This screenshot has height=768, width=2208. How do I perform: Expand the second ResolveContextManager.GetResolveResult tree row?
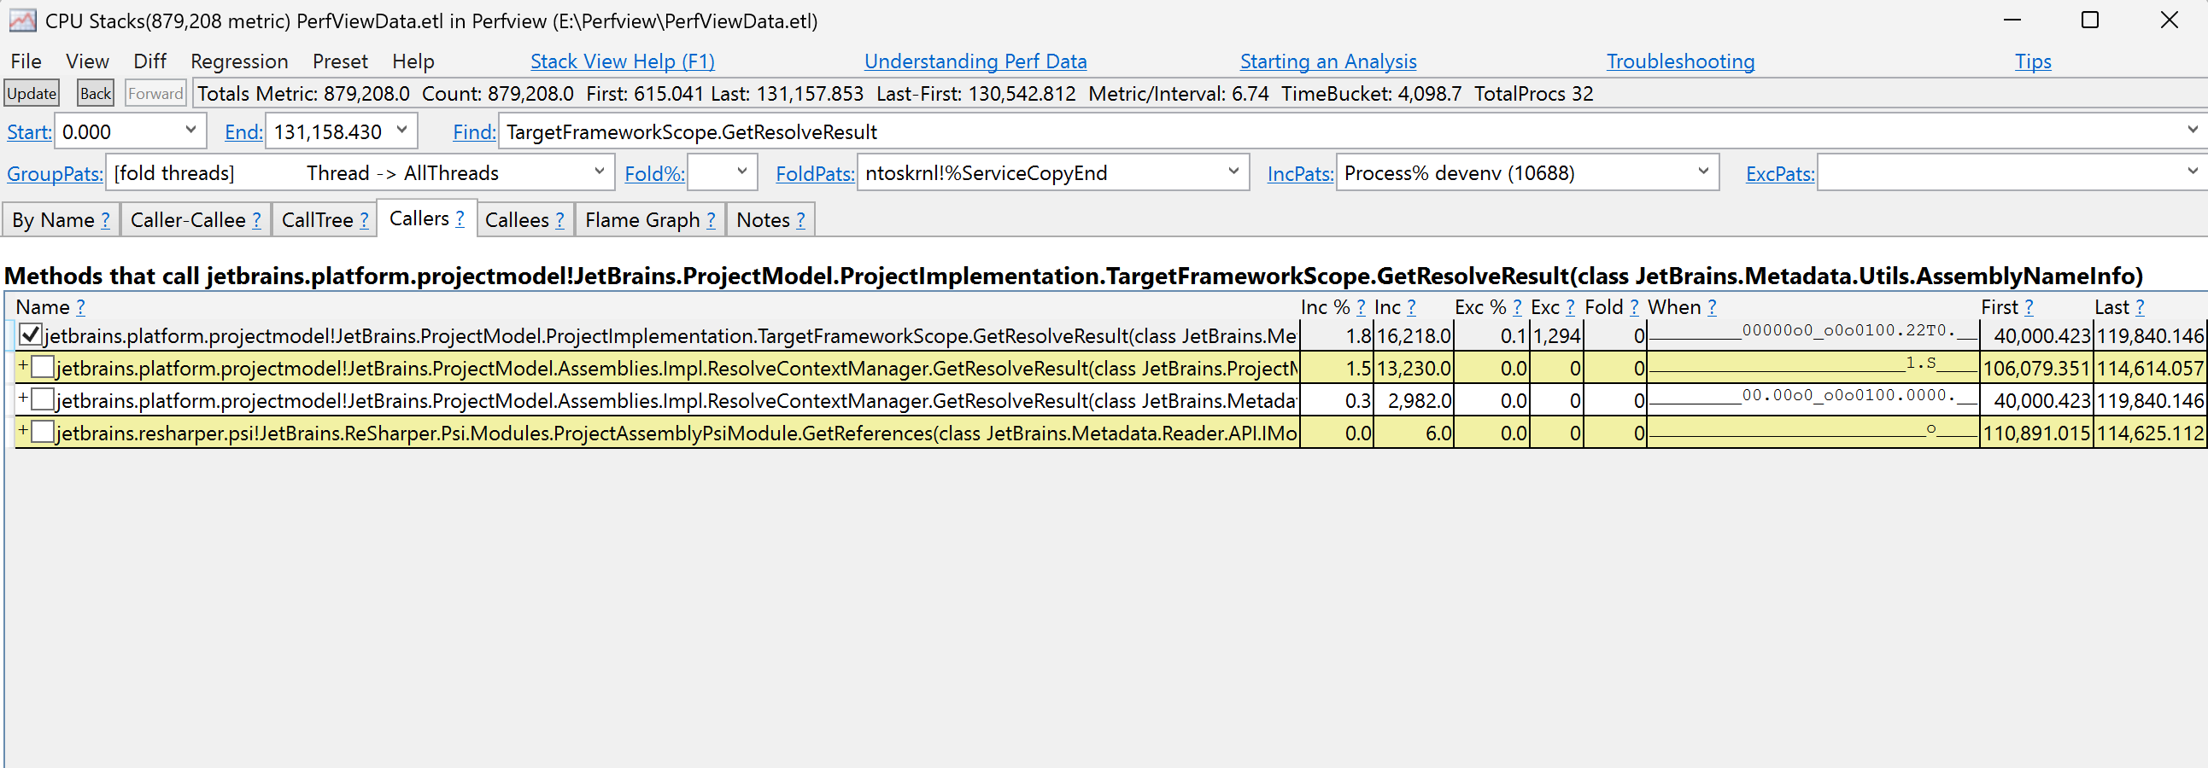coord(23,399)
